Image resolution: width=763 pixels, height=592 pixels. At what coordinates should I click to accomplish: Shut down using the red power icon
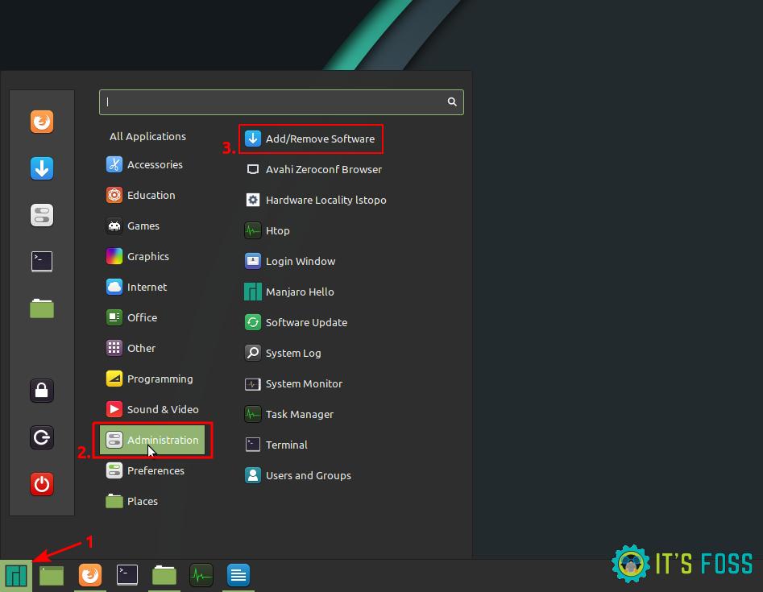41,484
